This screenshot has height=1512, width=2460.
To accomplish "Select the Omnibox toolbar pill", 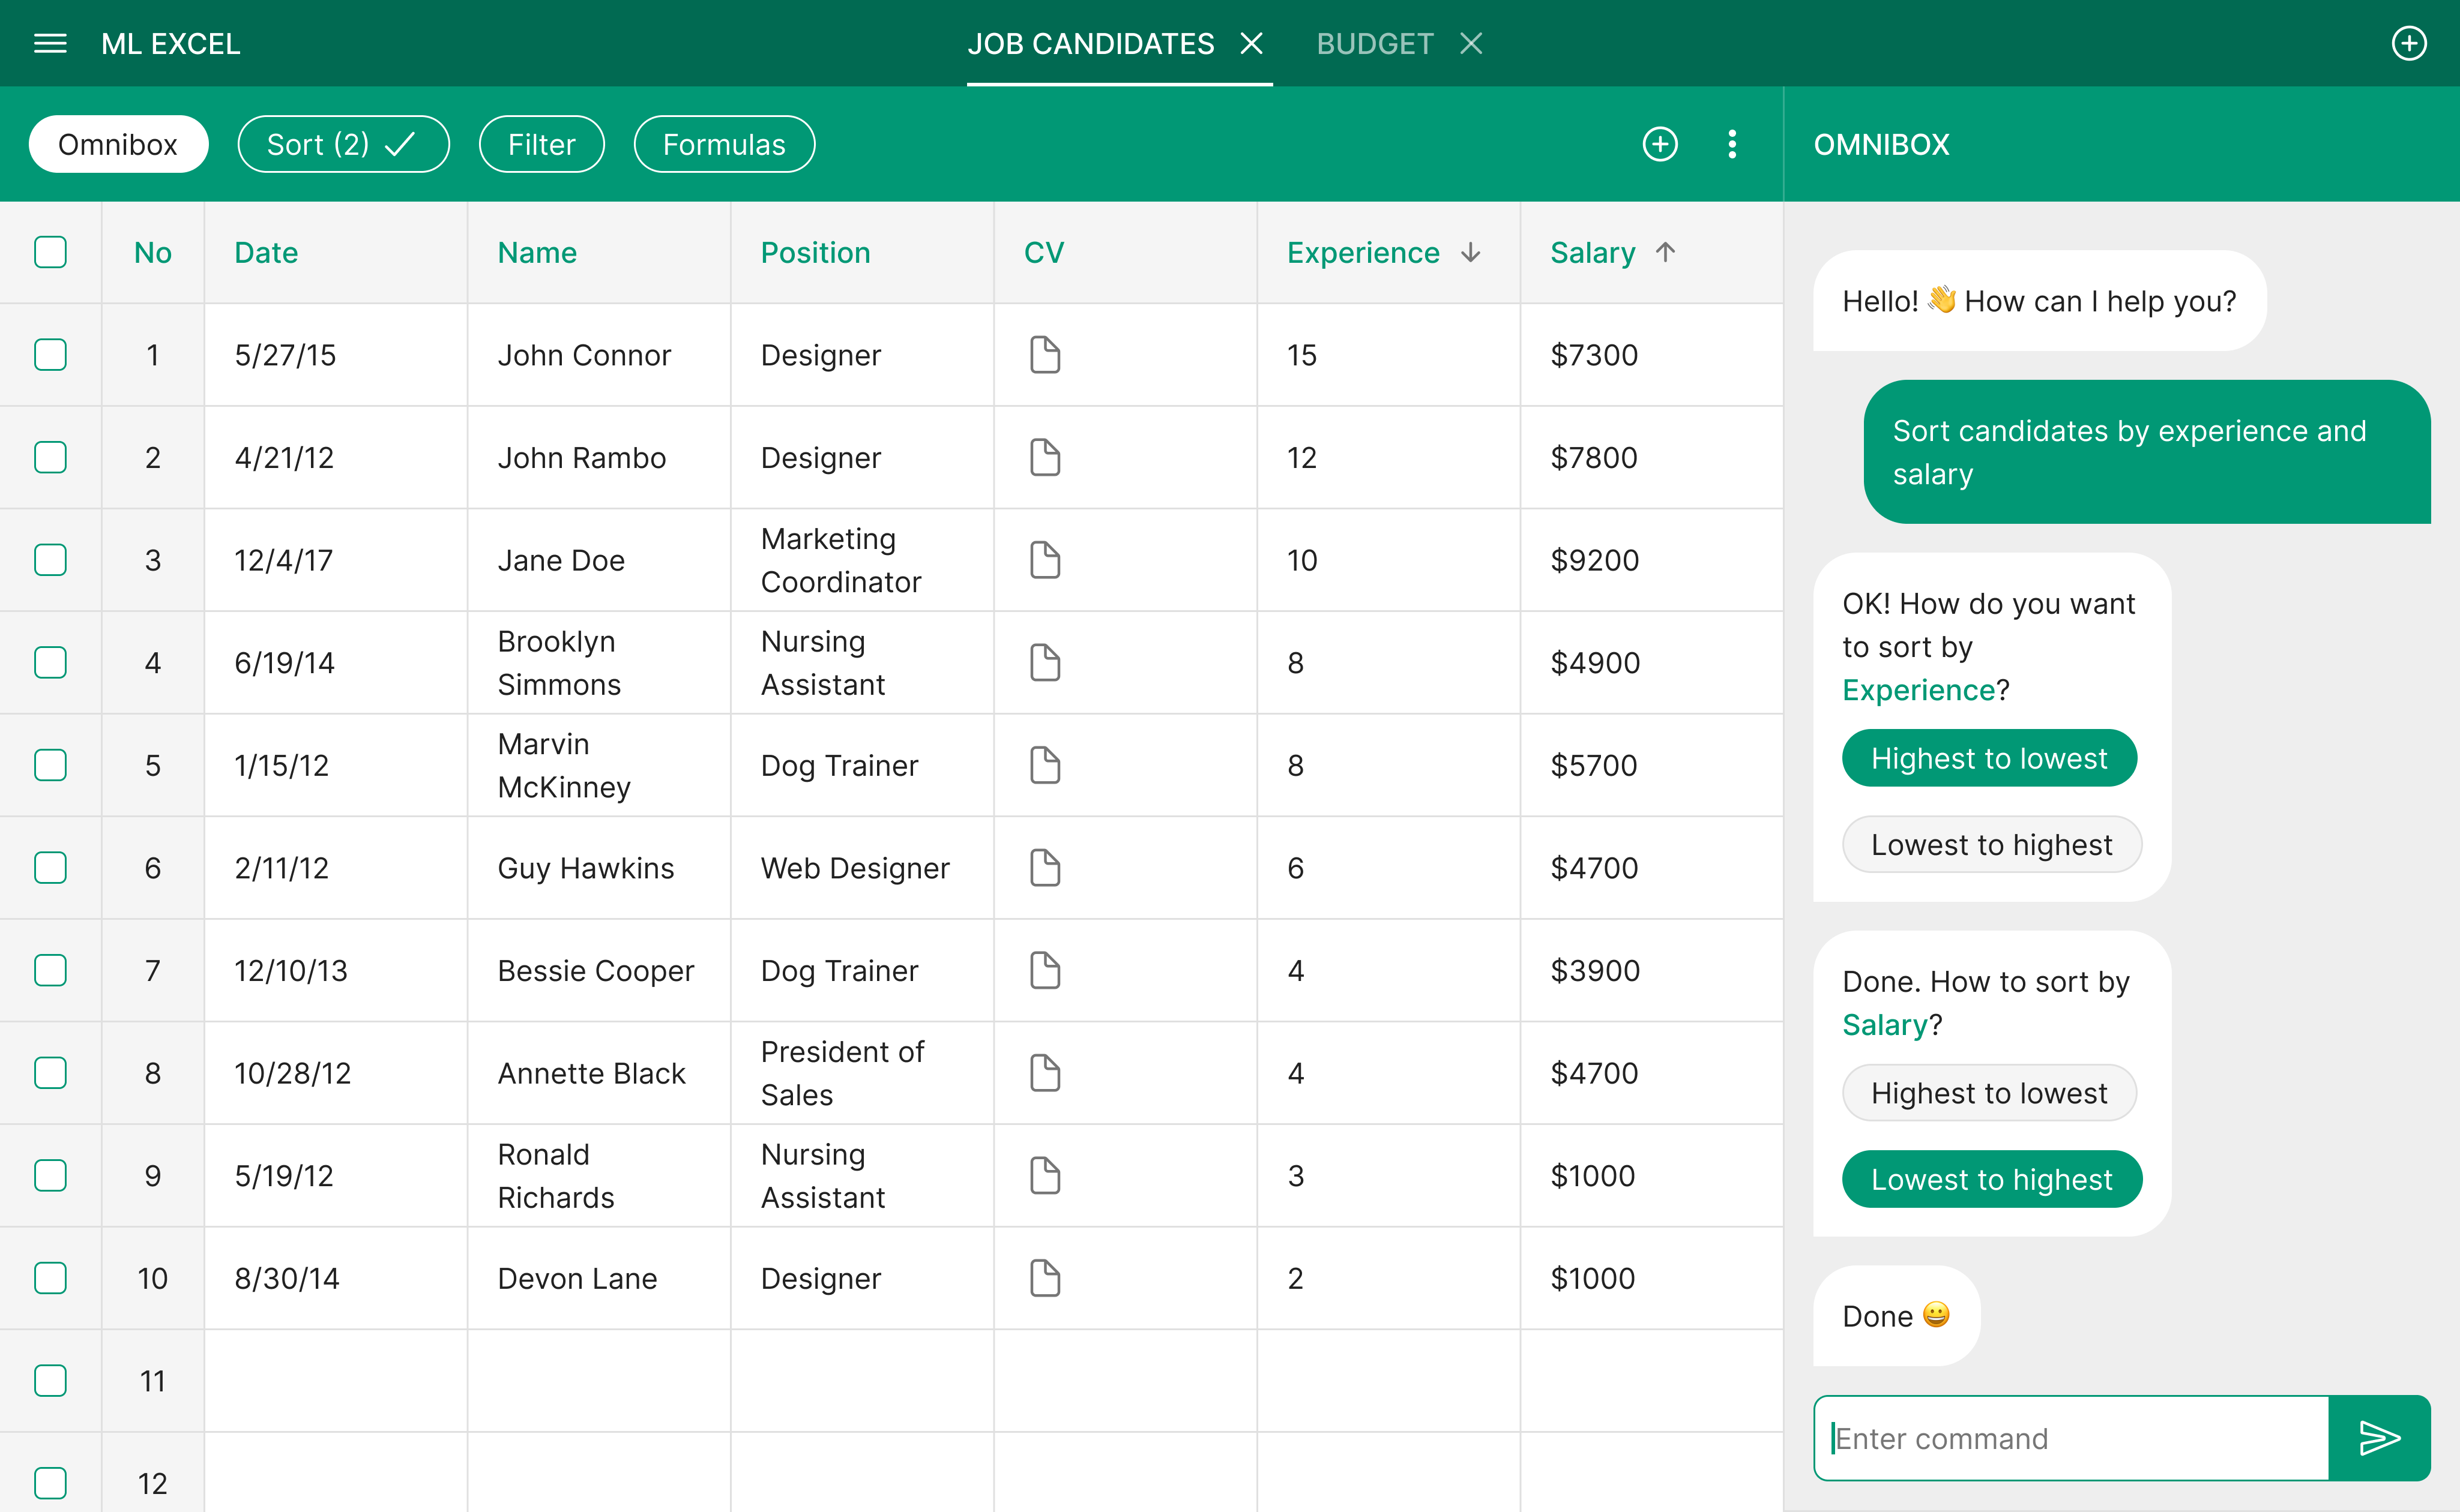I will (x=118, y=144).
